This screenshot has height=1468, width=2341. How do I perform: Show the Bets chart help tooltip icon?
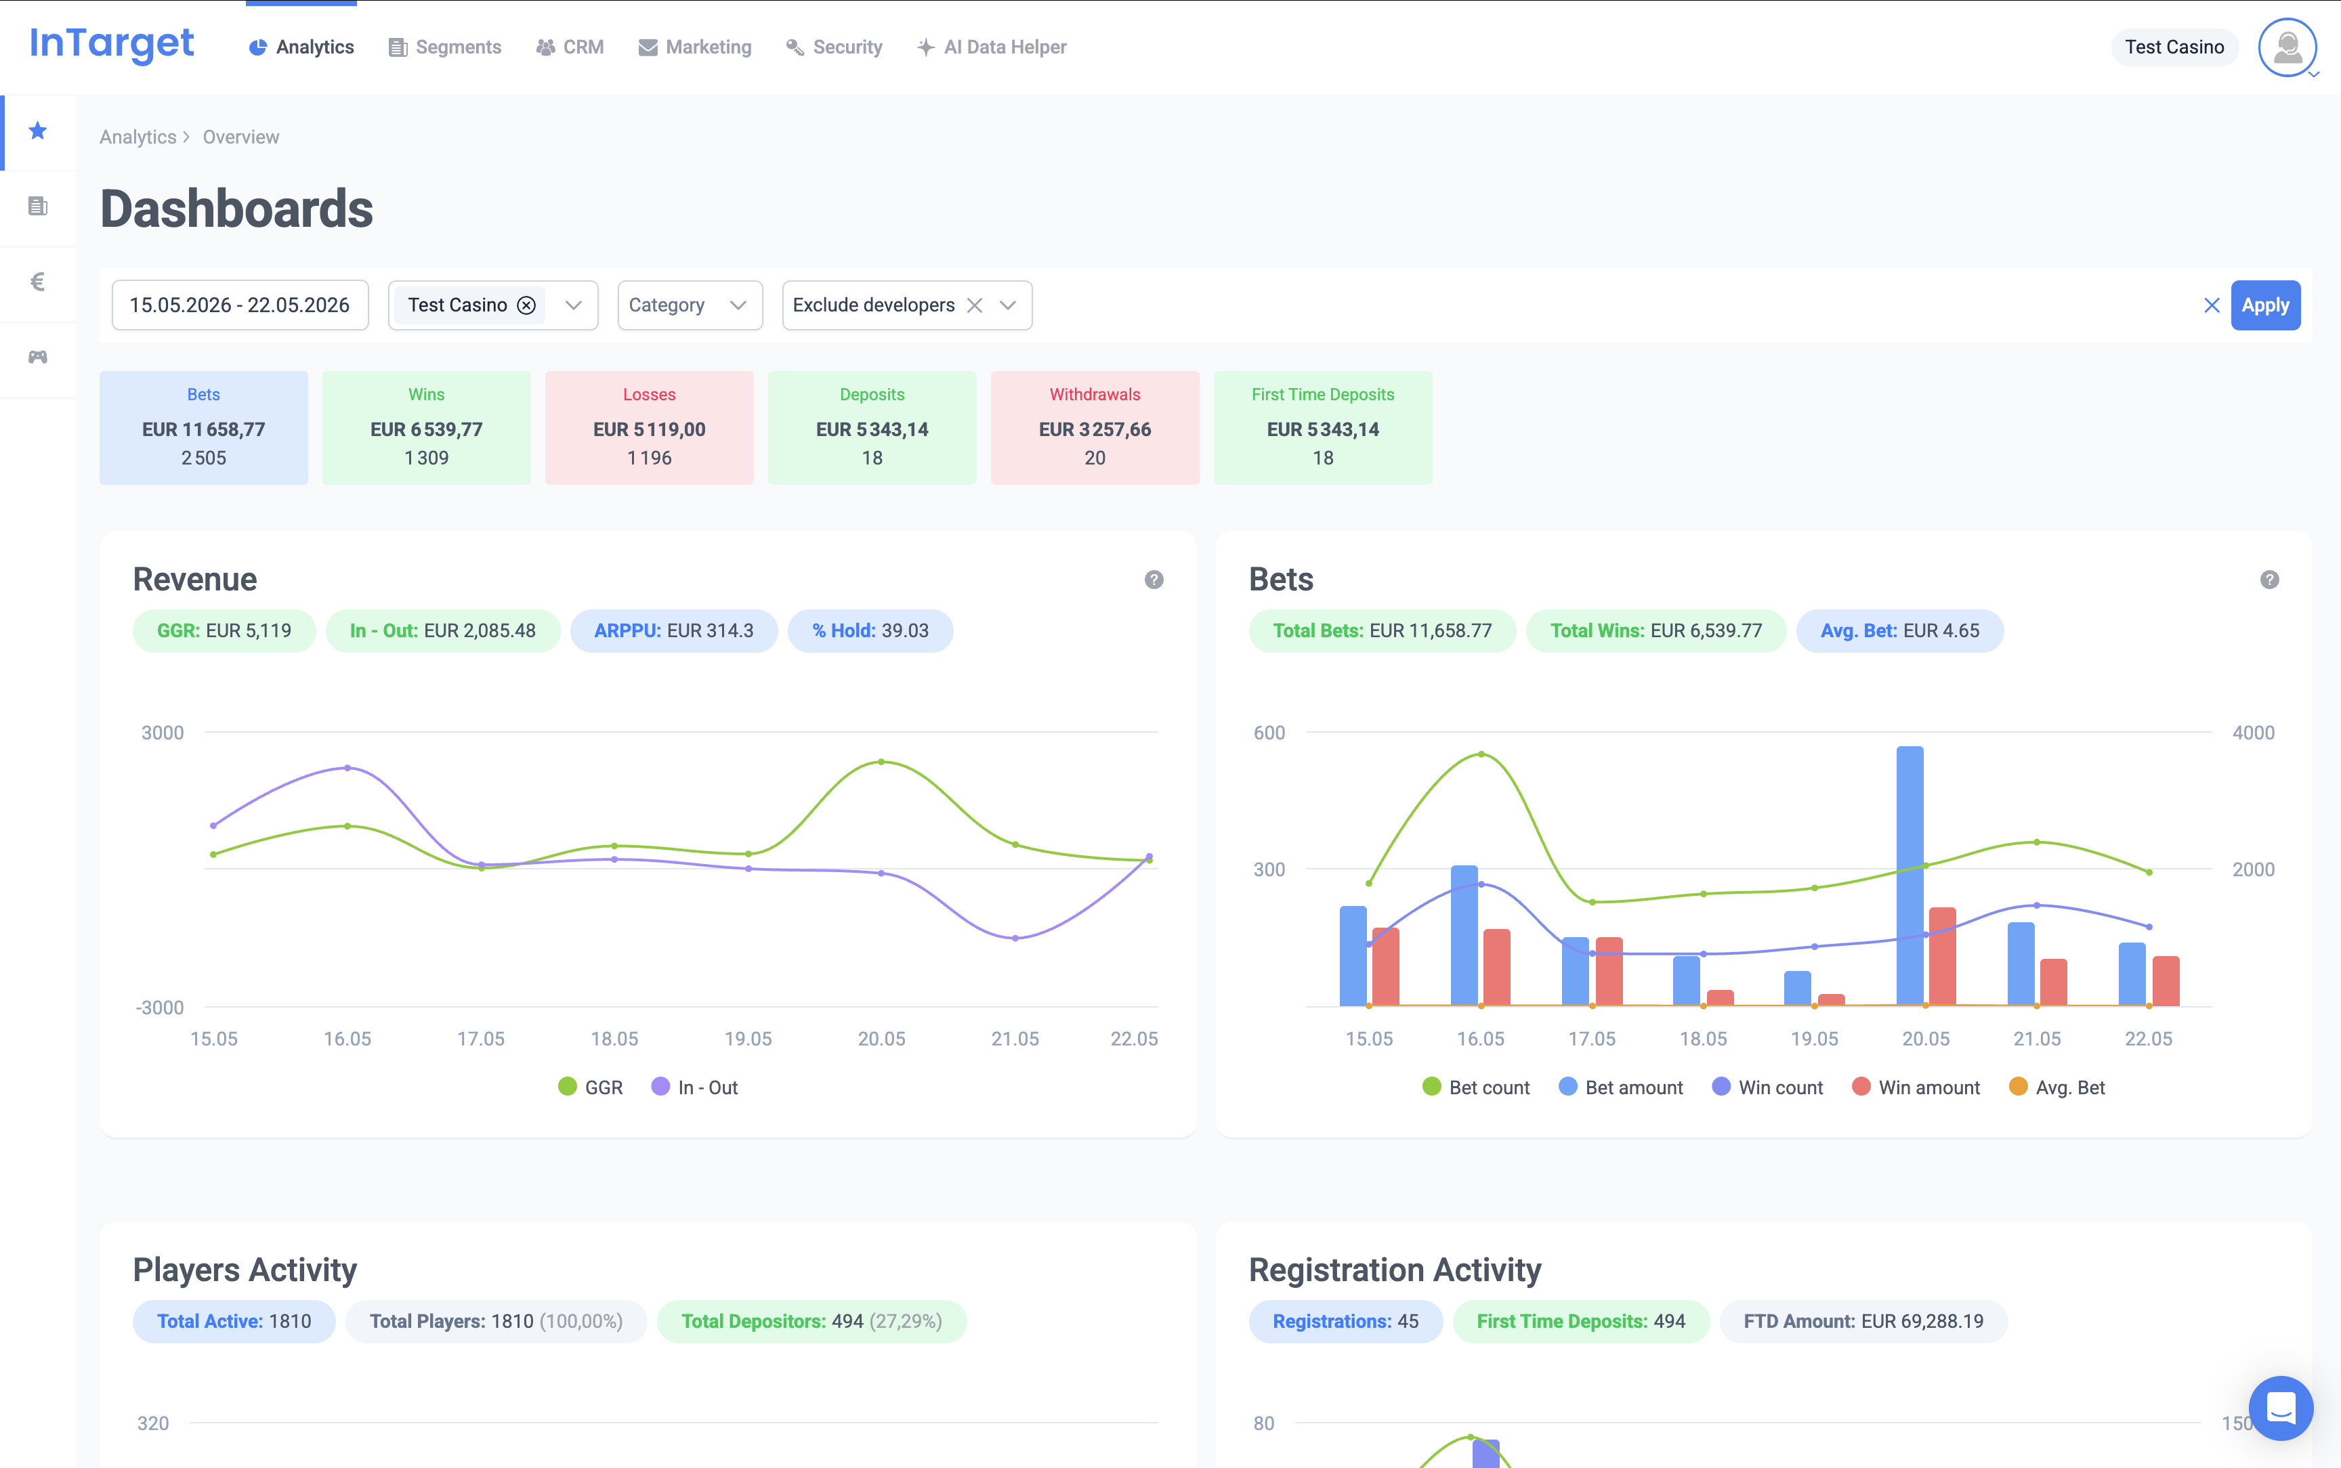tap(2269, 580)
